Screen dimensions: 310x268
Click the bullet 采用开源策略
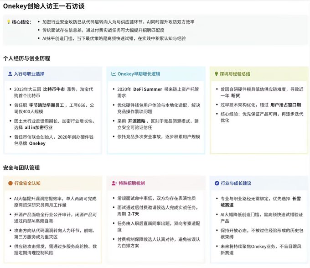pyautogui.click(x=158, y=124)
